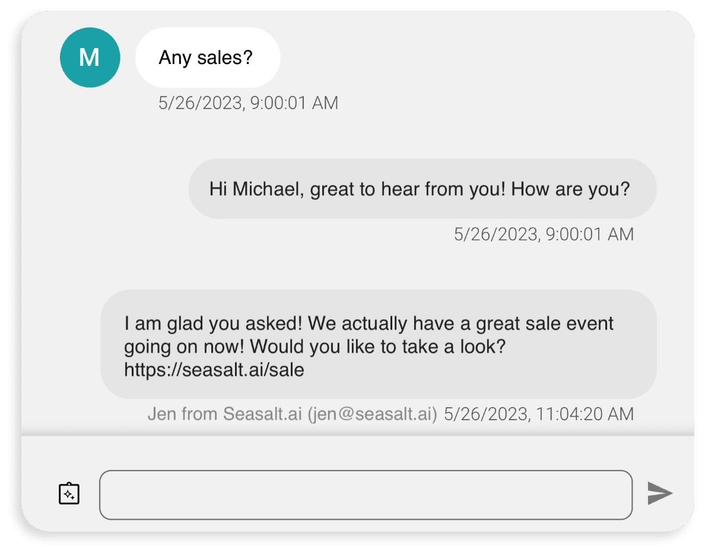Click the timestamp under "Any sales?"
The height and width of the screenshot is (553, 705).
pos(248,103)
